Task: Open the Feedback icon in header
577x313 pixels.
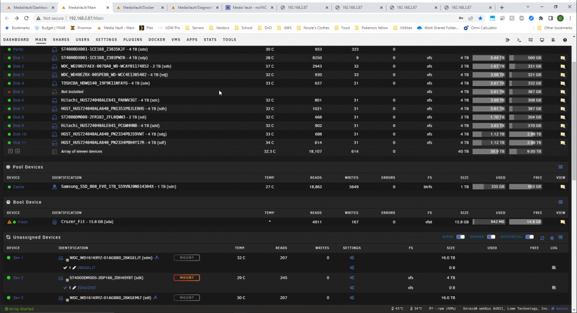Action: 530,40
